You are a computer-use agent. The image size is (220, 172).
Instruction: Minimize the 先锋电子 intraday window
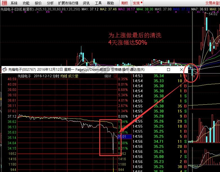click(156, 70)
